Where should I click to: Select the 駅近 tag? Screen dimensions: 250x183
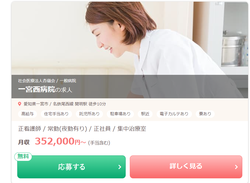pos(145,114)
